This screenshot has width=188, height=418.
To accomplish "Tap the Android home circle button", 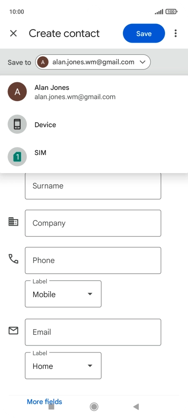I will point(94,407).
